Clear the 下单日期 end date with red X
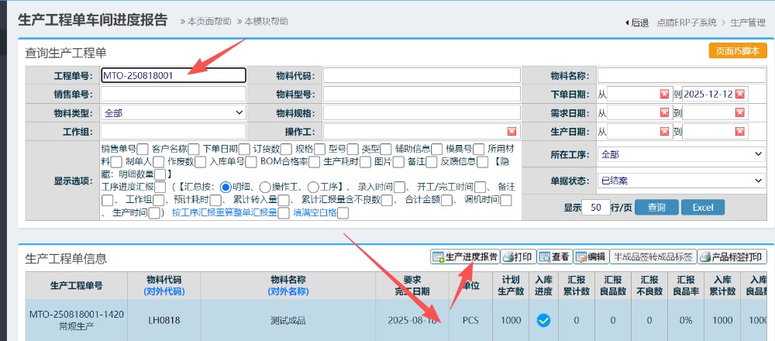Screen dimensions: 775x341 (740, 94)
